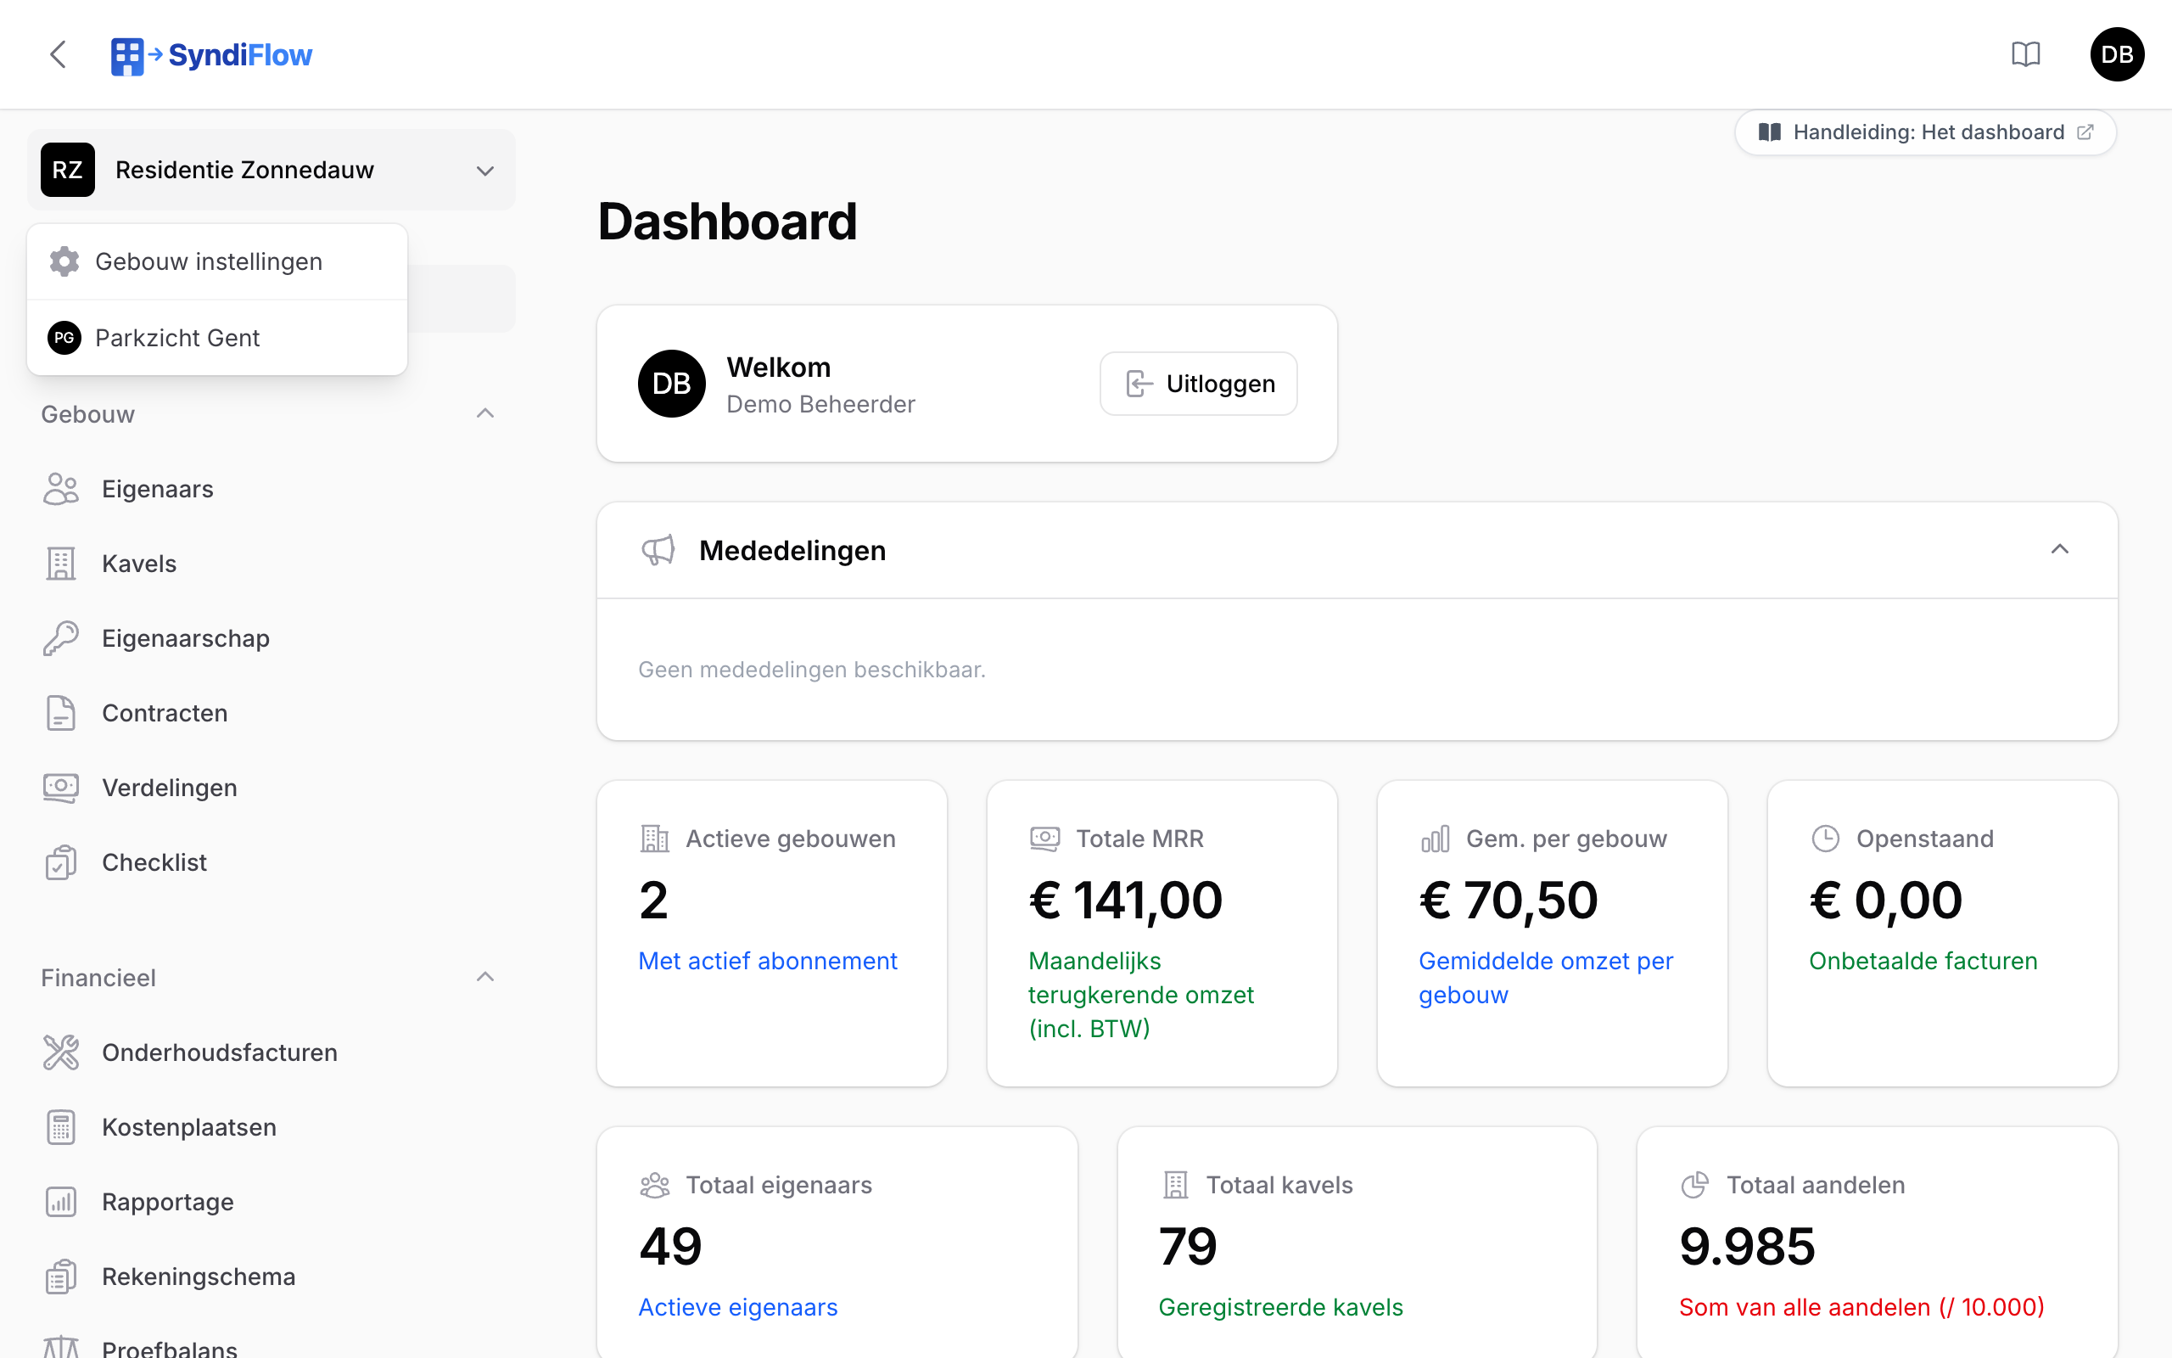Click the DB avatar in Welkom card
This screenshot has height=1358, width=2172.
[x=671, y=384]
